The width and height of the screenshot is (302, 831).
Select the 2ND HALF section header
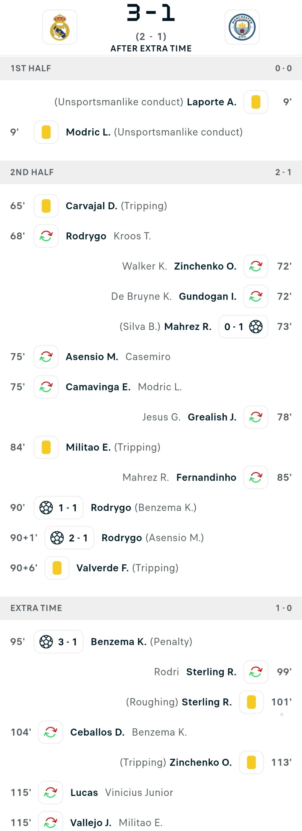[151, 172]
